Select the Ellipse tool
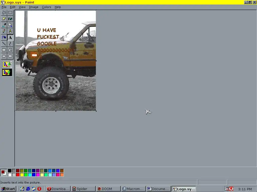Image resolution: width=257 pixels, height=192 pixels. point(4,56)
